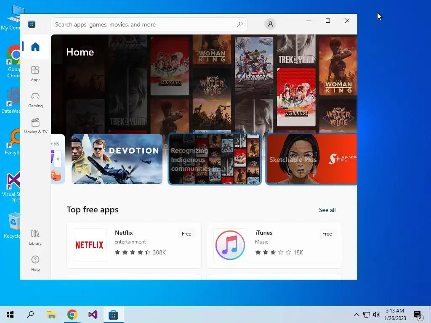
Task: Open the Windows Start menu
Action: click(x=10, y=315)
